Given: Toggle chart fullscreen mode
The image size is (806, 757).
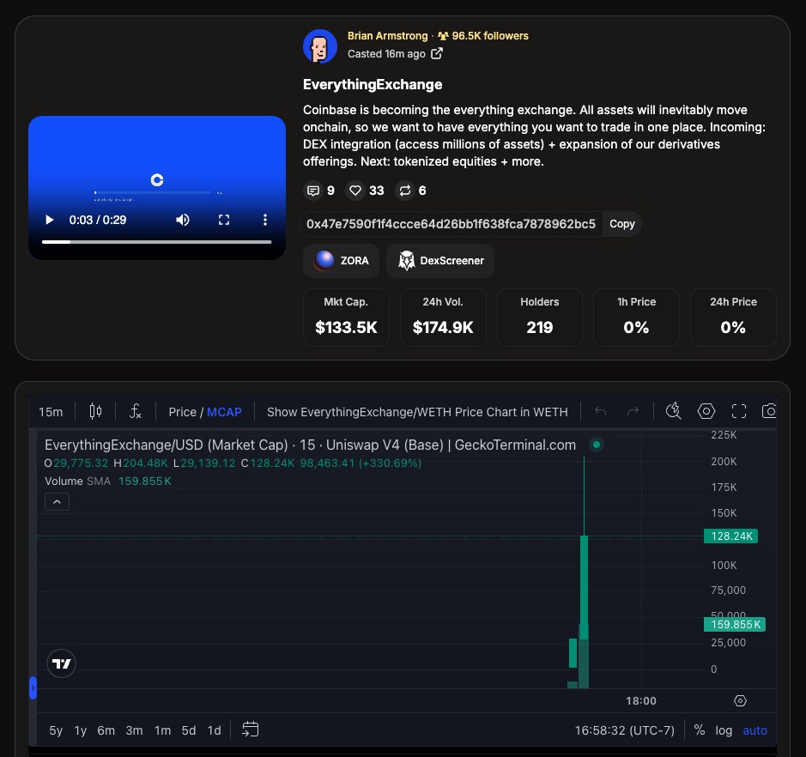Looking at the screenshot, I should (x=739, y=411).
